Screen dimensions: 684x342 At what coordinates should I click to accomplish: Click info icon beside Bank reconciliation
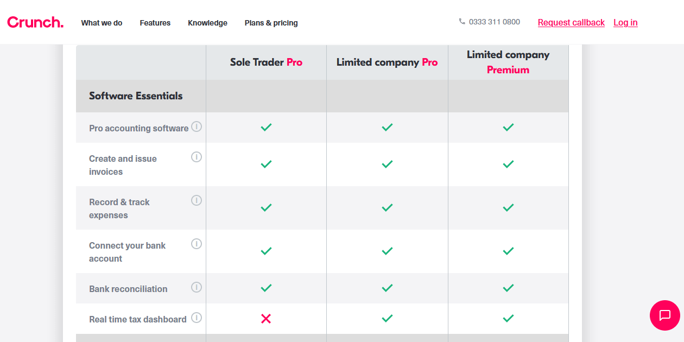tap(197, 287)
